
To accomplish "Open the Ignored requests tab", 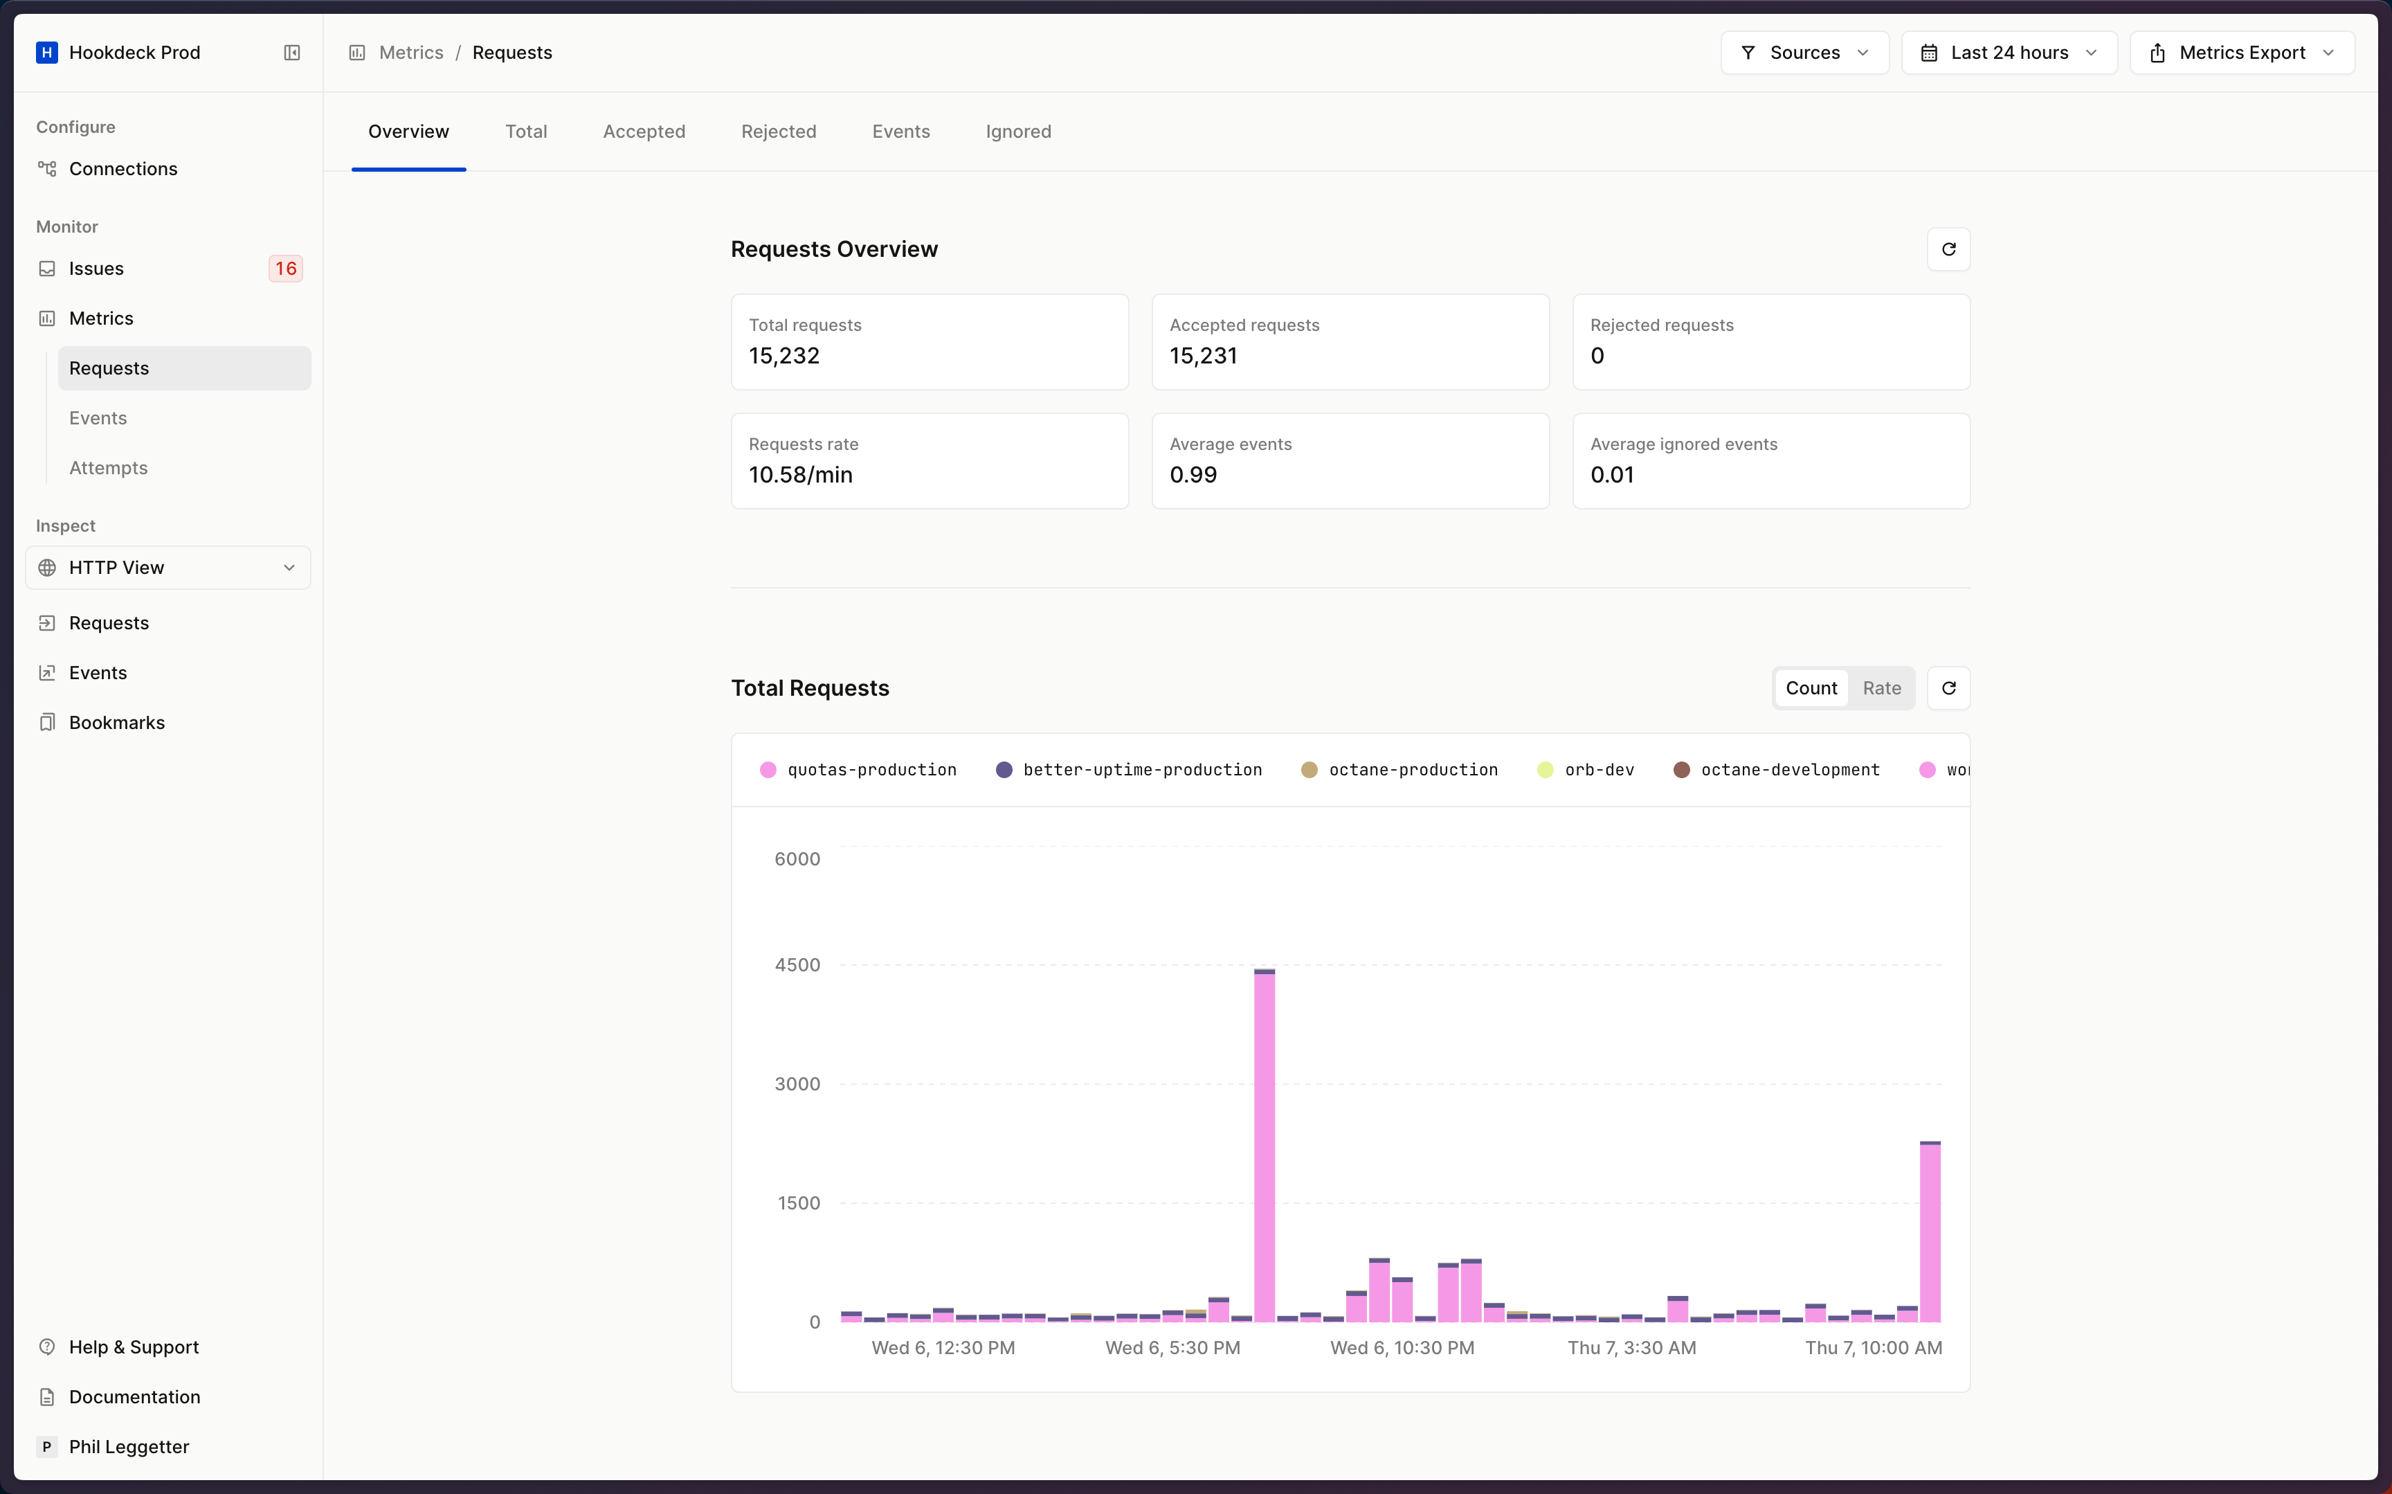I will point(1017,132).
